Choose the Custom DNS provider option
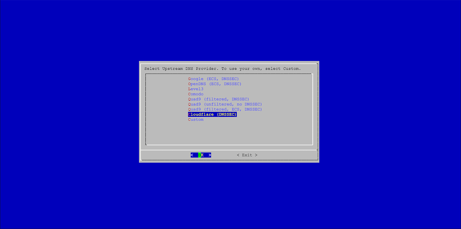The height and width of the screenshot is (229, 461). (195, 120)
